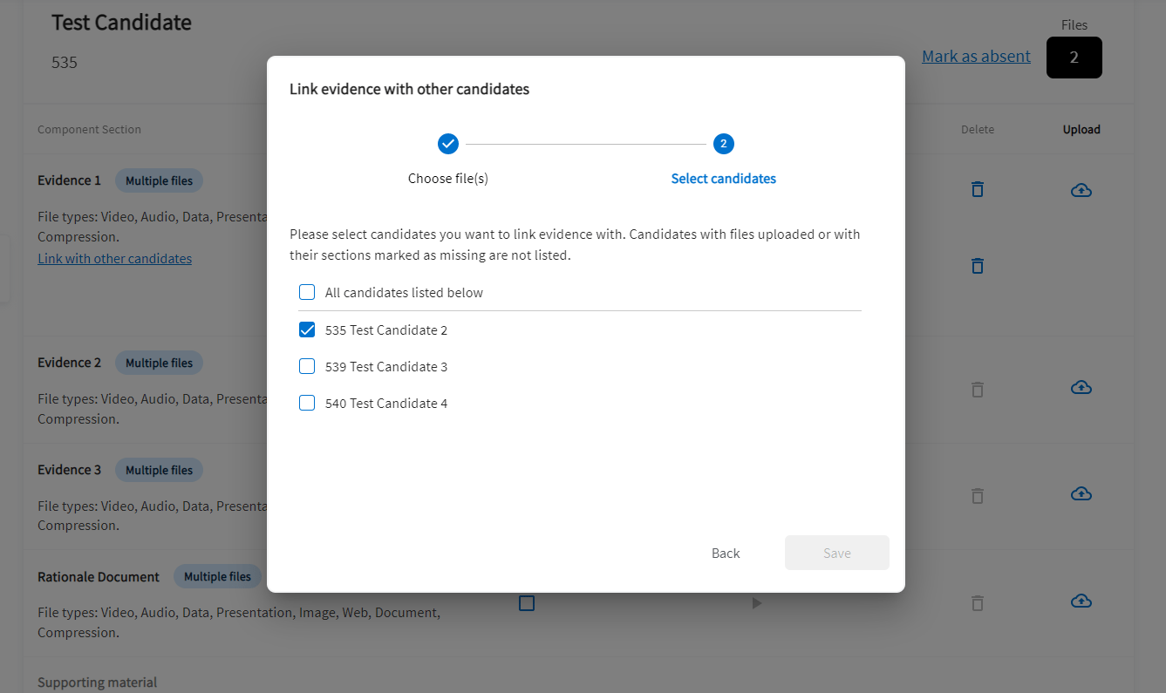Check the All candidates listed below checkbox
Viewport: 1166px width, 693px height.
307,292
